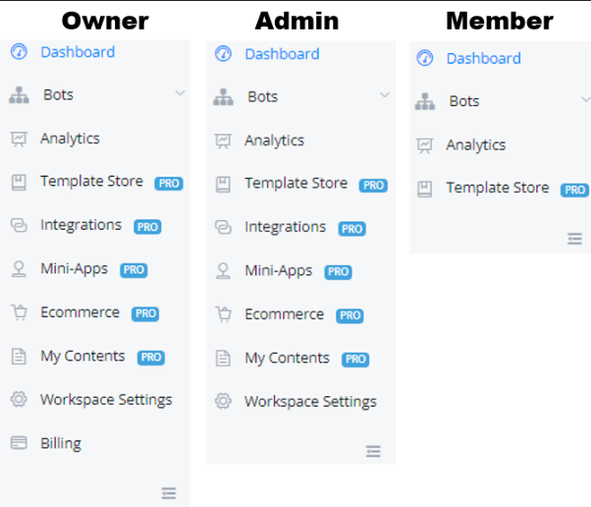Viewport: 591px width, 507px height.
Task: Click the Integrations icon in Owner panel
Action: click(18, 225)
